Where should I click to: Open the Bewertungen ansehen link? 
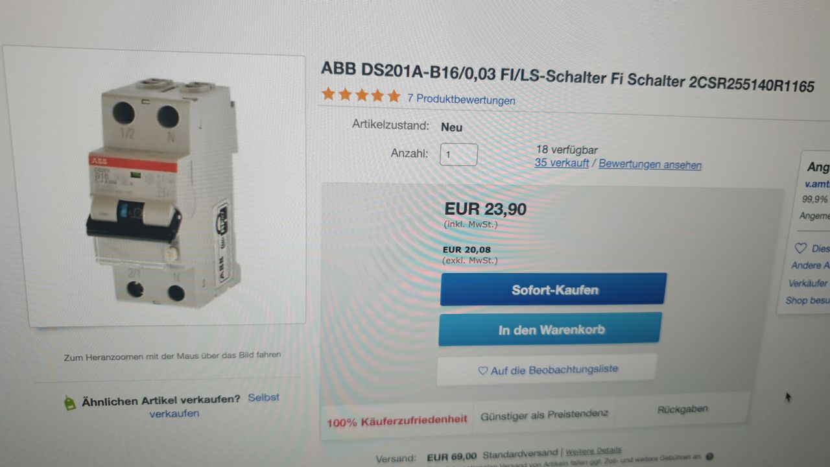click(x=650, y=164)
